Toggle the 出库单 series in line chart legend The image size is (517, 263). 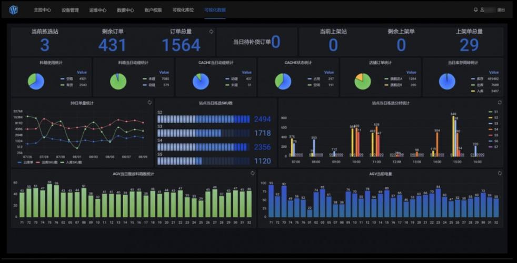(25, 163)
